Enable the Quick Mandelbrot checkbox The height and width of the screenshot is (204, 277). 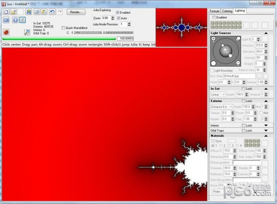point(64,28)
